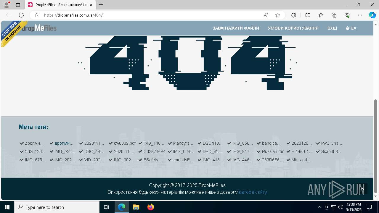Open the network tray icon
The width and height of the screenshot is (379, 213).
point(334,207)
